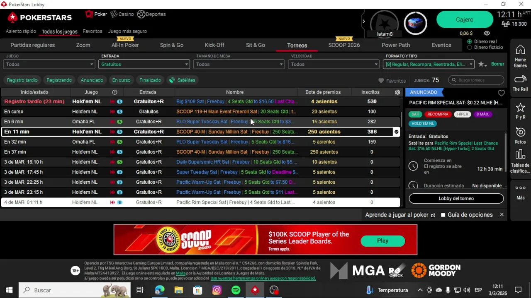Add tournament to favorites heart icon

point(501,93)
